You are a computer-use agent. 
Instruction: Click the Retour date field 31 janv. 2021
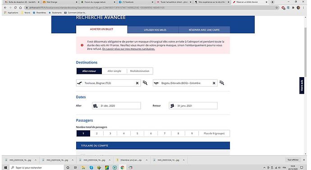click(x=193, y=106)
